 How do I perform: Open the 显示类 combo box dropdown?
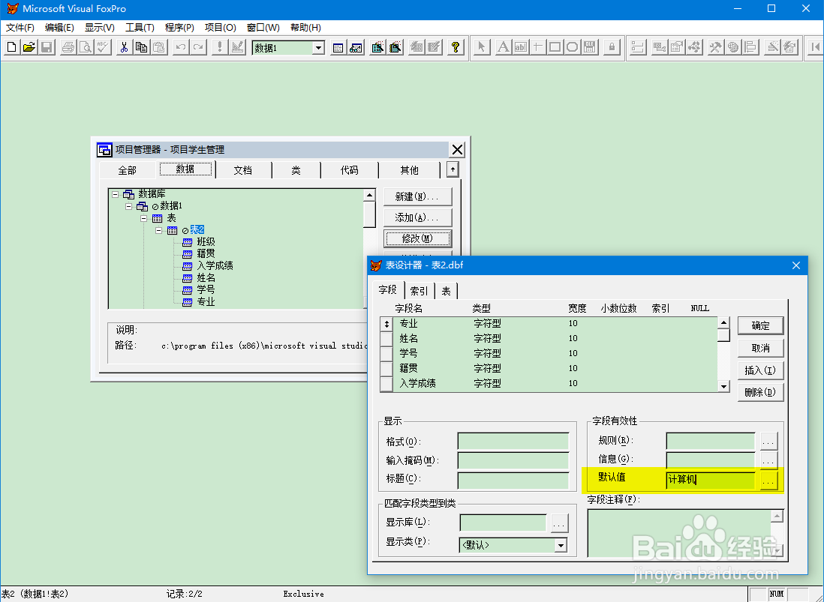click(561, 545)
